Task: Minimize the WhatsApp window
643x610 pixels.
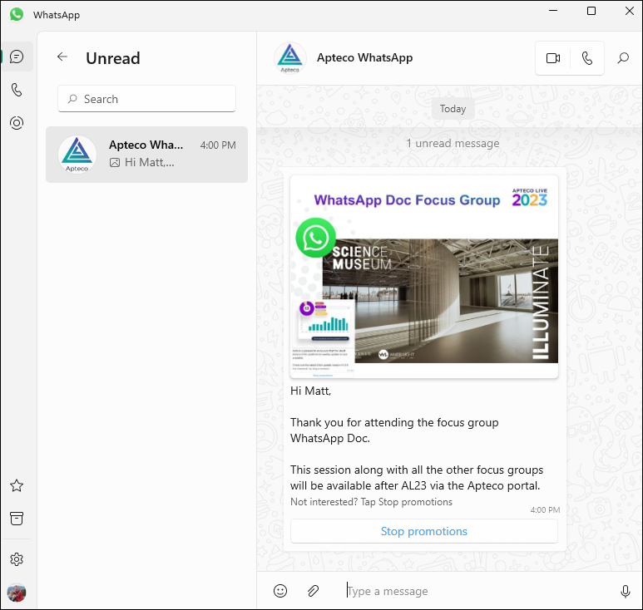Action: 553,11
